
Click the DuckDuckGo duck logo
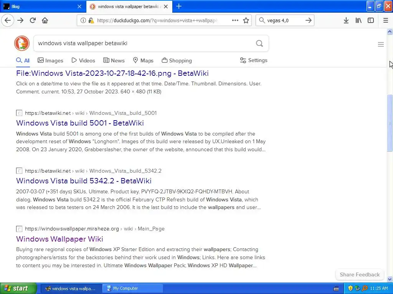[22, 43]
